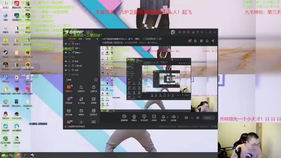
Task: Add a 摄像头 camera source
Action: [134, 118]
